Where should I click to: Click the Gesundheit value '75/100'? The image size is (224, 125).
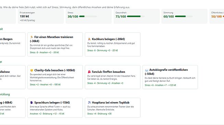pyautogui.click(x=121, y=16)
